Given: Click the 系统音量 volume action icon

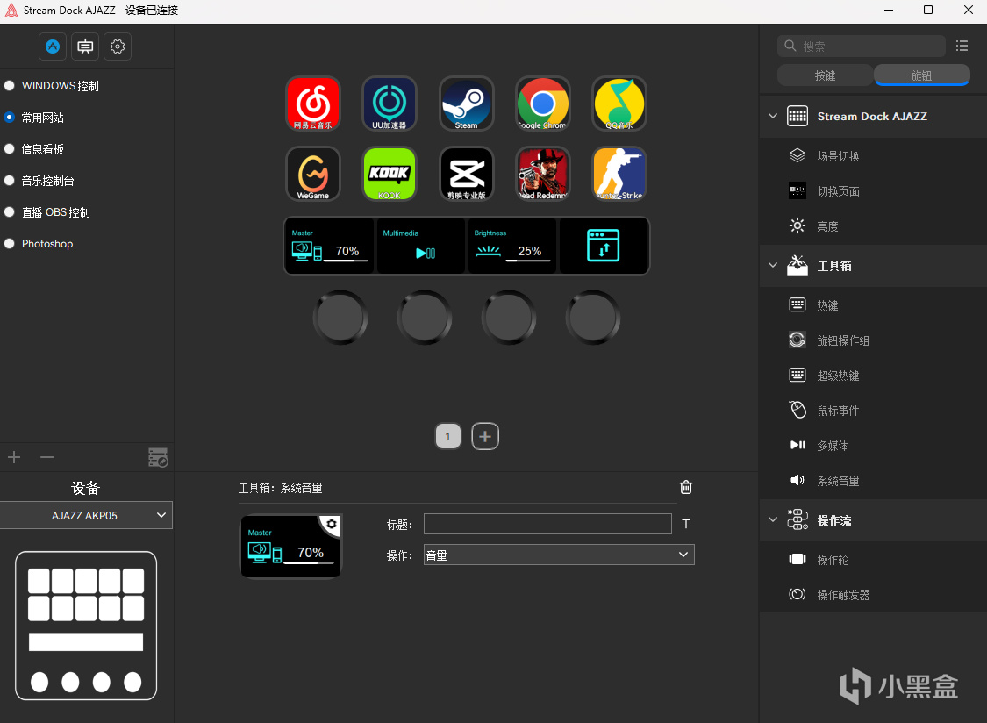Looking at the screenshot, I should [797, 481].
